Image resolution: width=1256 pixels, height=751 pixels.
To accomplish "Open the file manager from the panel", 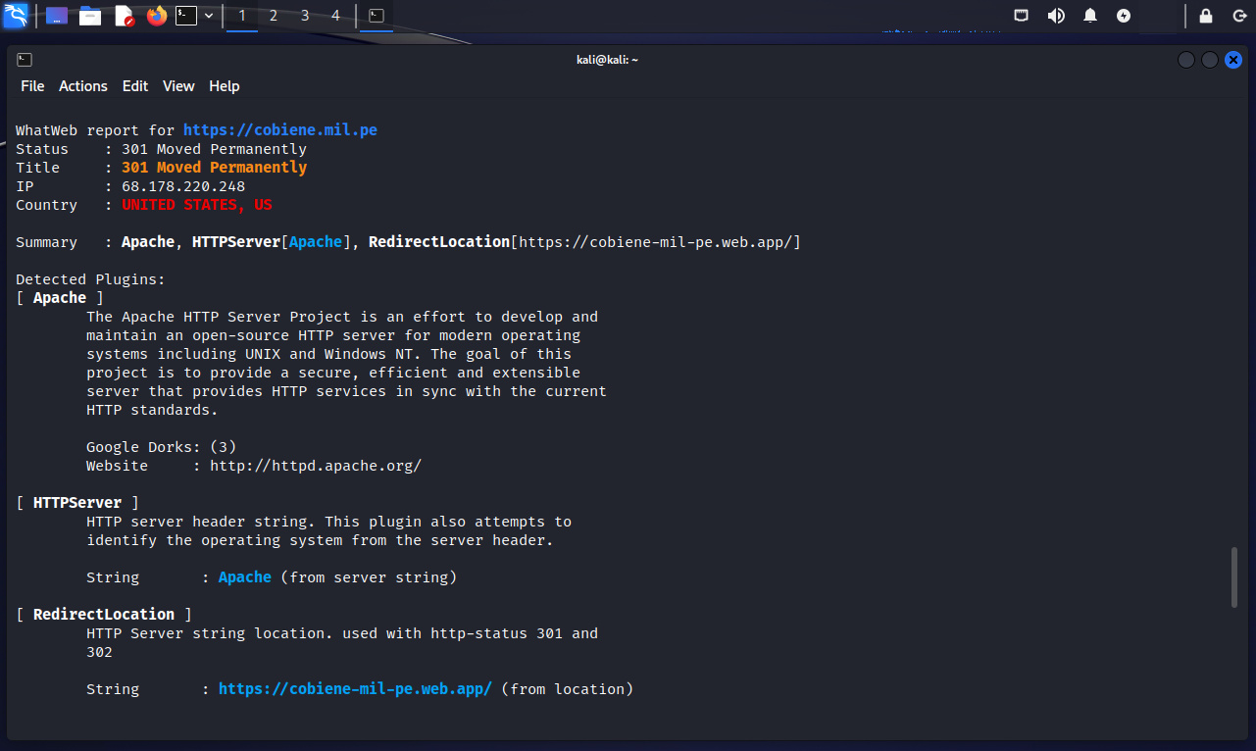I will [90, 16].
